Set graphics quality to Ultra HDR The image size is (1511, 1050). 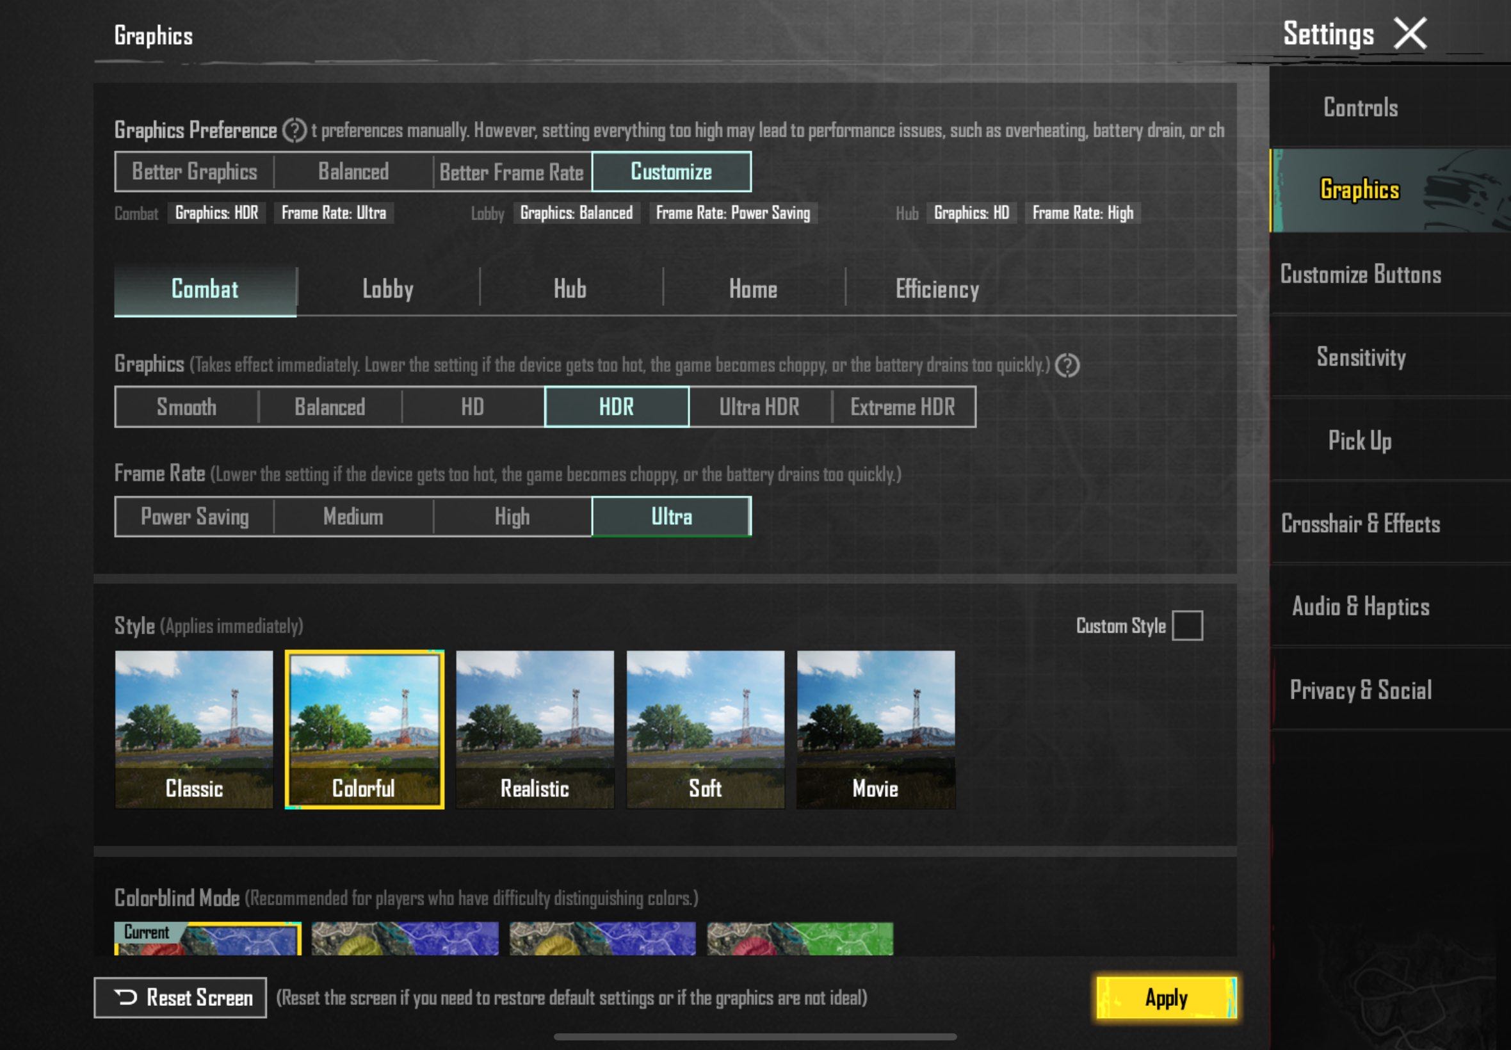(760, 407)
